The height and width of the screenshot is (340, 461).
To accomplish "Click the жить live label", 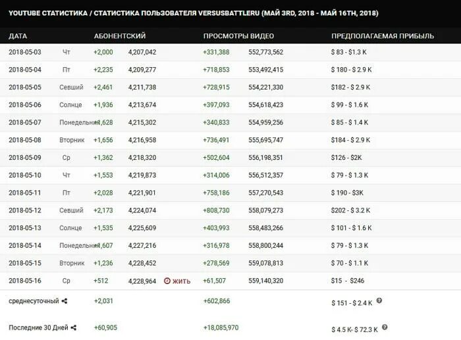I will 181,281.
